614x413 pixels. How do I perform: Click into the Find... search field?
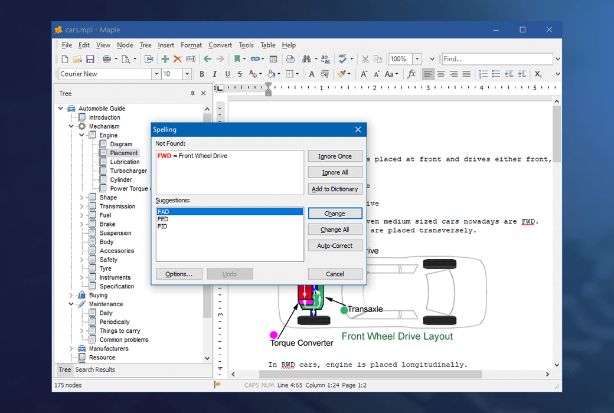click(x=497, y=59)
